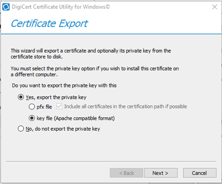Viewport: 222px width, 184px height.
Task: Select the key file Apache format radio button
Action: 32,118
